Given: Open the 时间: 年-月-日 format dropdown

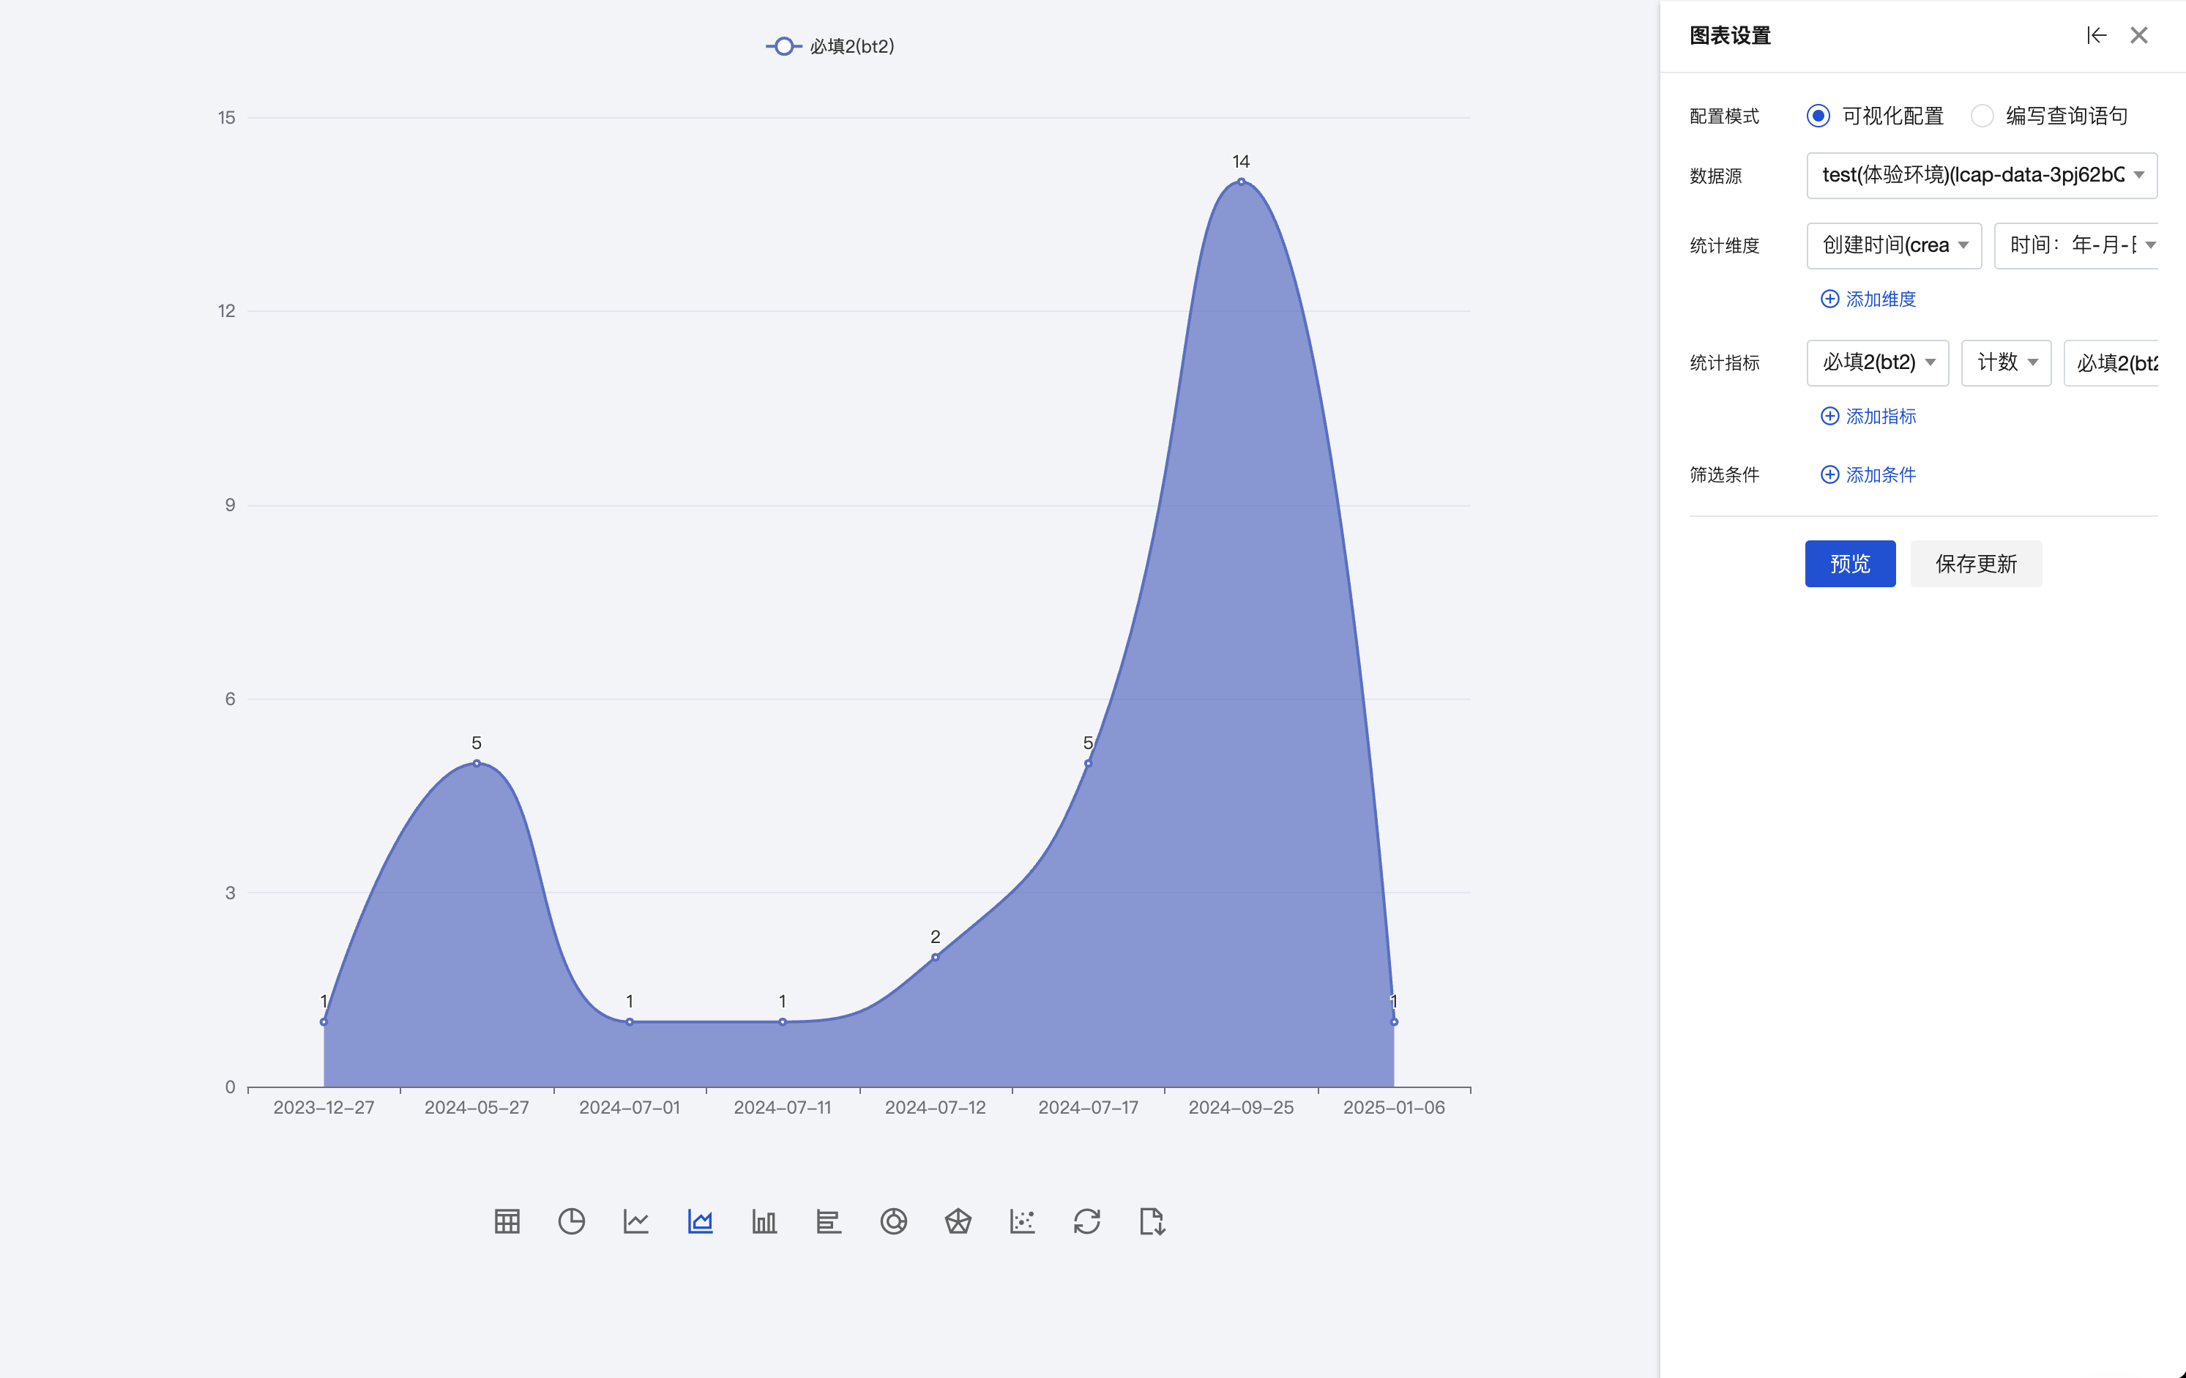Looking at the screenshot, I should (2076, 245).
